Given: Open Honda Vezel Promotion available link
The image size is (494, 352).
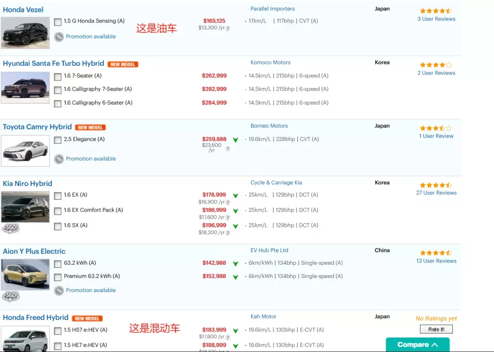Looking at the screenshot, I should [x=91, y=37].
